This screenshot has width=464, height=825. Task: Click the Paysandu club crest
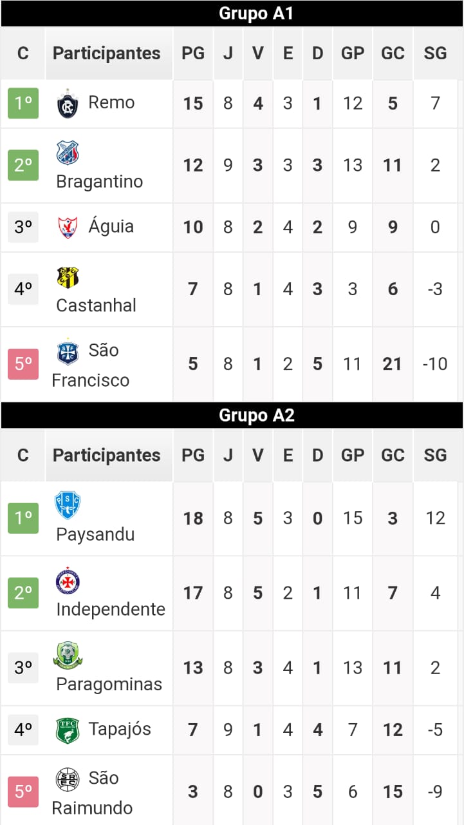point(68,505)
